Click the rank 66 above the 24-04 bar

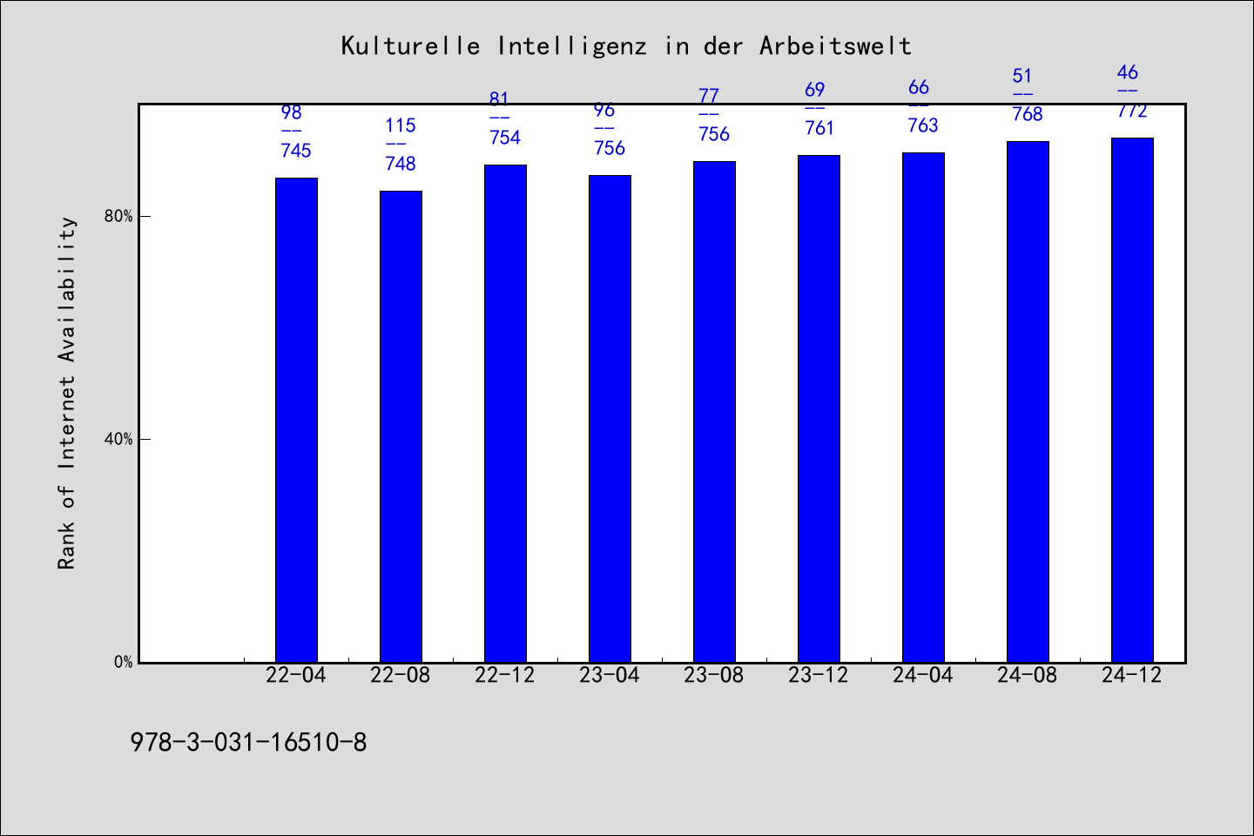coord(919,87)
